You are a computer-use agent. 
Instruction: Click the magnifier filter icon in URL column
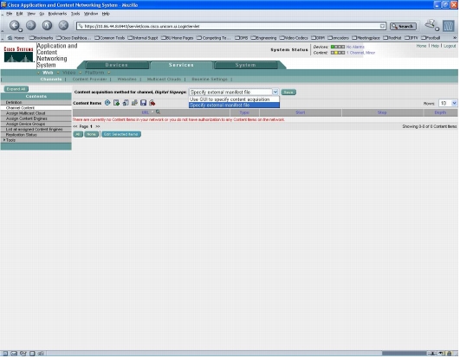[158, 112]
